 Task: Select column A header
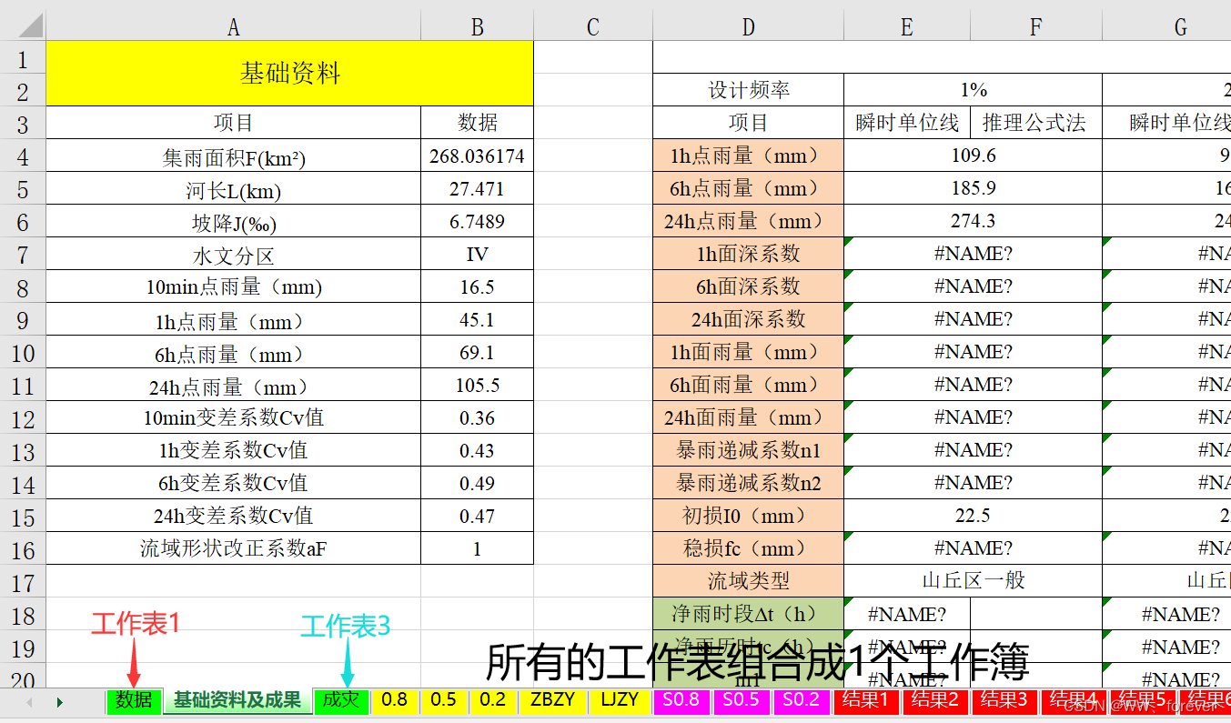233,26
